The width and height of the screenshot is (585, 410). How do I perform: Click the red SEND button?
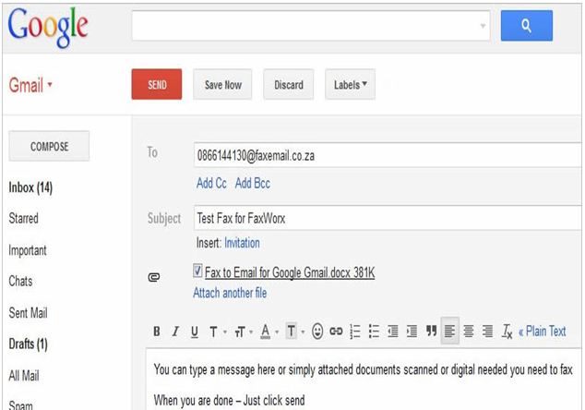point(157,84)
